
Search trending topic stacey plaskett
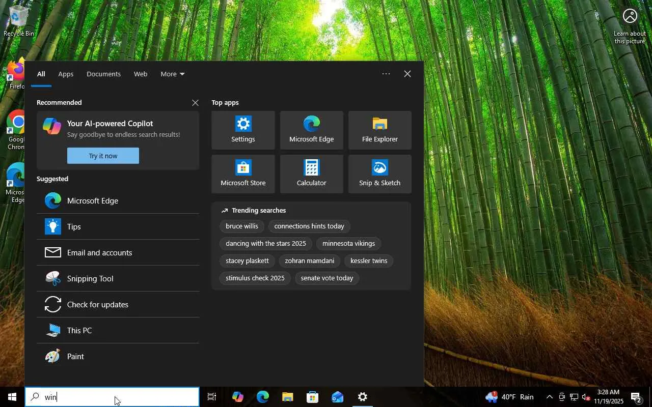pyautogui.click(x=247, y=260)
